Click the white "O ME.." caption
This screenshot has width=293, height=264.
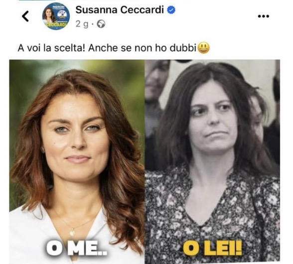tap(77, 248)
